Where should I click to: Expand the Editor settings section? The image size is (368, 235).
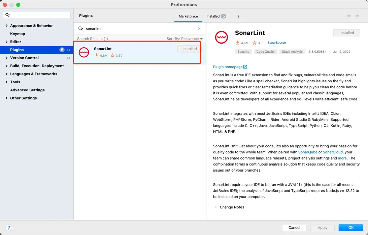click(6, 42)
